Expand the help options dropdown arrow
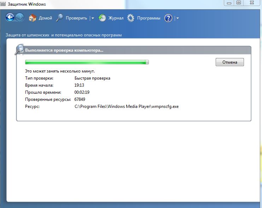 177,18
